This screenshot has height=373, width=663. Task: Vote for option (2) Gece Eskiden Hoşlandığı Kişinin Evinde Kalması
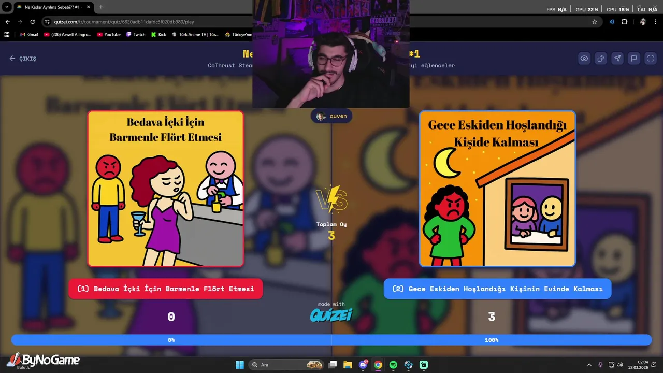497,289
